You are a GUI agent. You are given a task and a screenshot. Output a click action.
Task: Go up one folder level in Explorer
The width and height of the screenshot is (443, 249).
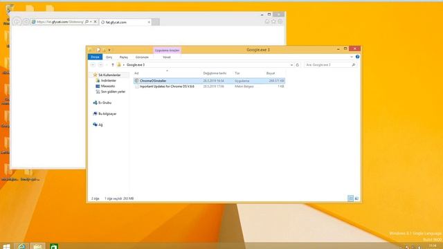point(112,65)
